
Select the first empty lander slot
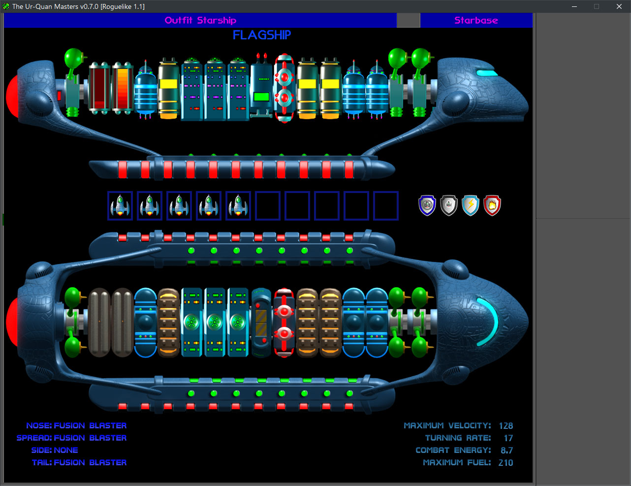click(268, 206)
